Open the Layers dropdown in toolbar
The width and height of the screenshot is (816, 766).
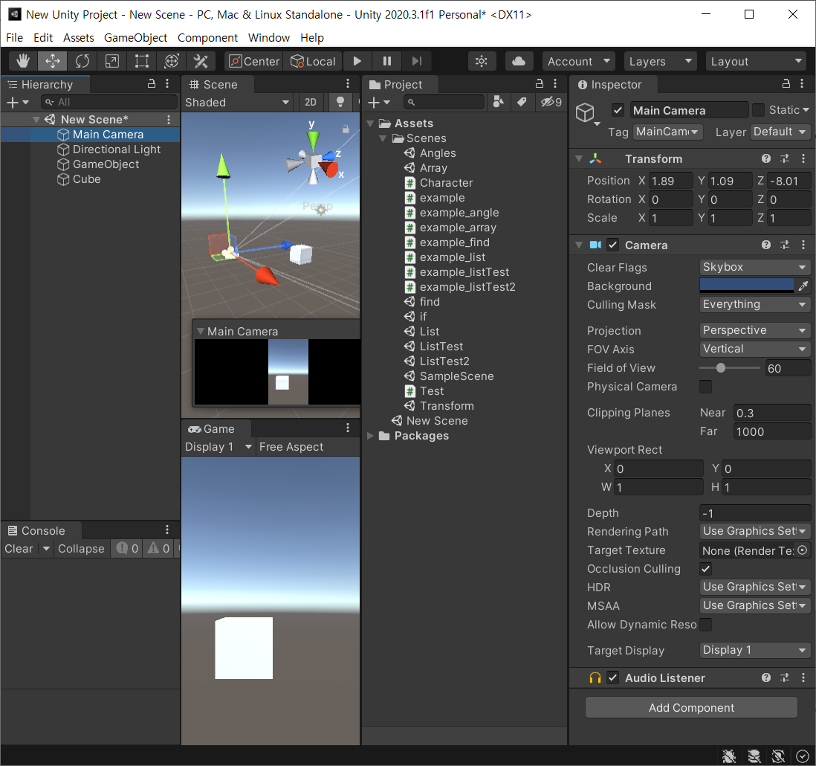661,62
